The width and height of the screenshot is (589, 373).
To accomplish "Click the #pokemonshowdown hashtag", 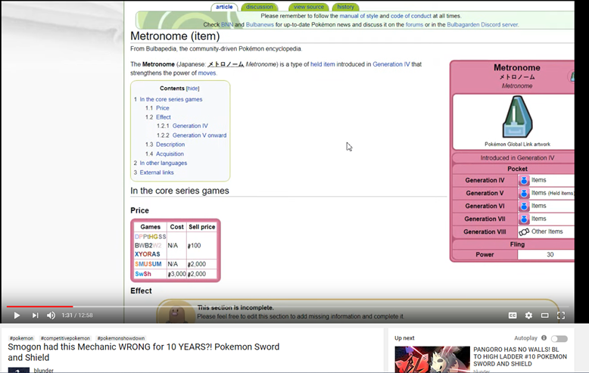I will (x=121, y=338).
